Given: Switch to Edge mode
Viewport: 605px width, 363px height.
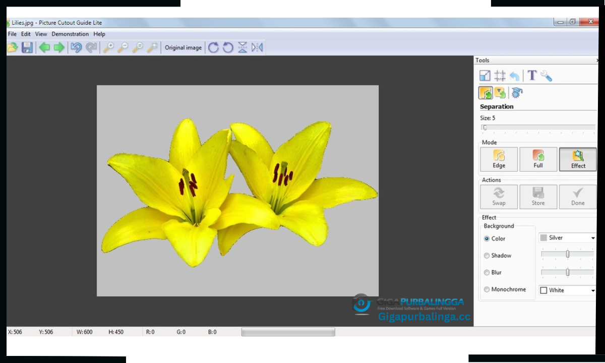Looking at the screenshot, I should point(499,159).
